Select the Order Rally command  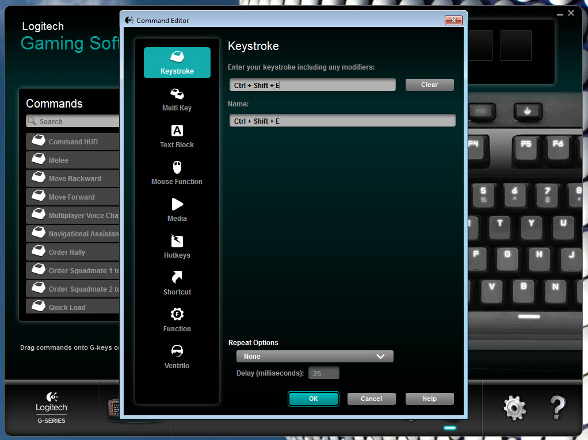click(x=72, y=252)
